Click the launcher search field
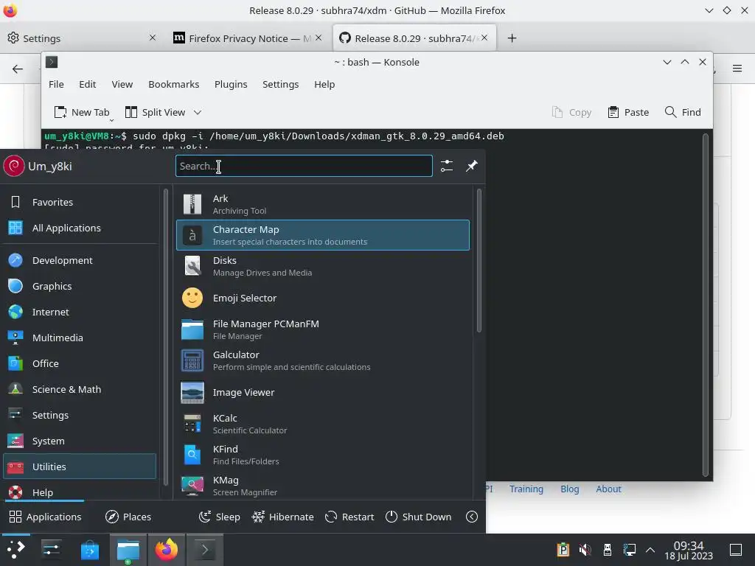 [304, 166]
